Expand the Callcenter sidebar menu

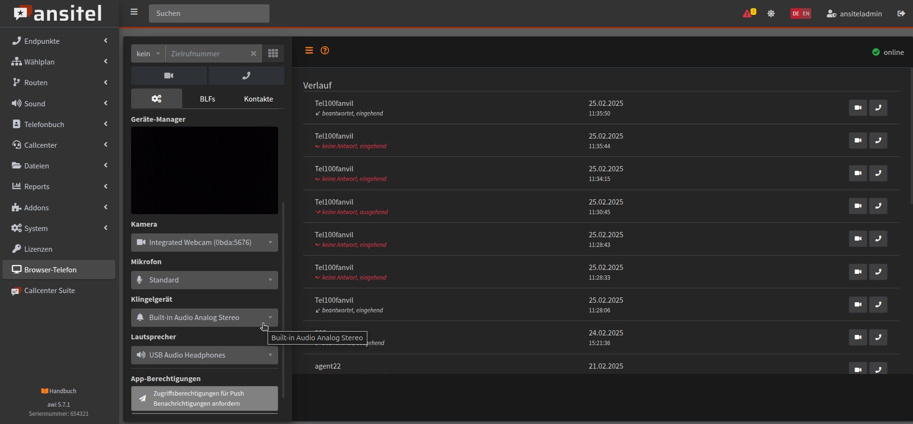[59, 145]
